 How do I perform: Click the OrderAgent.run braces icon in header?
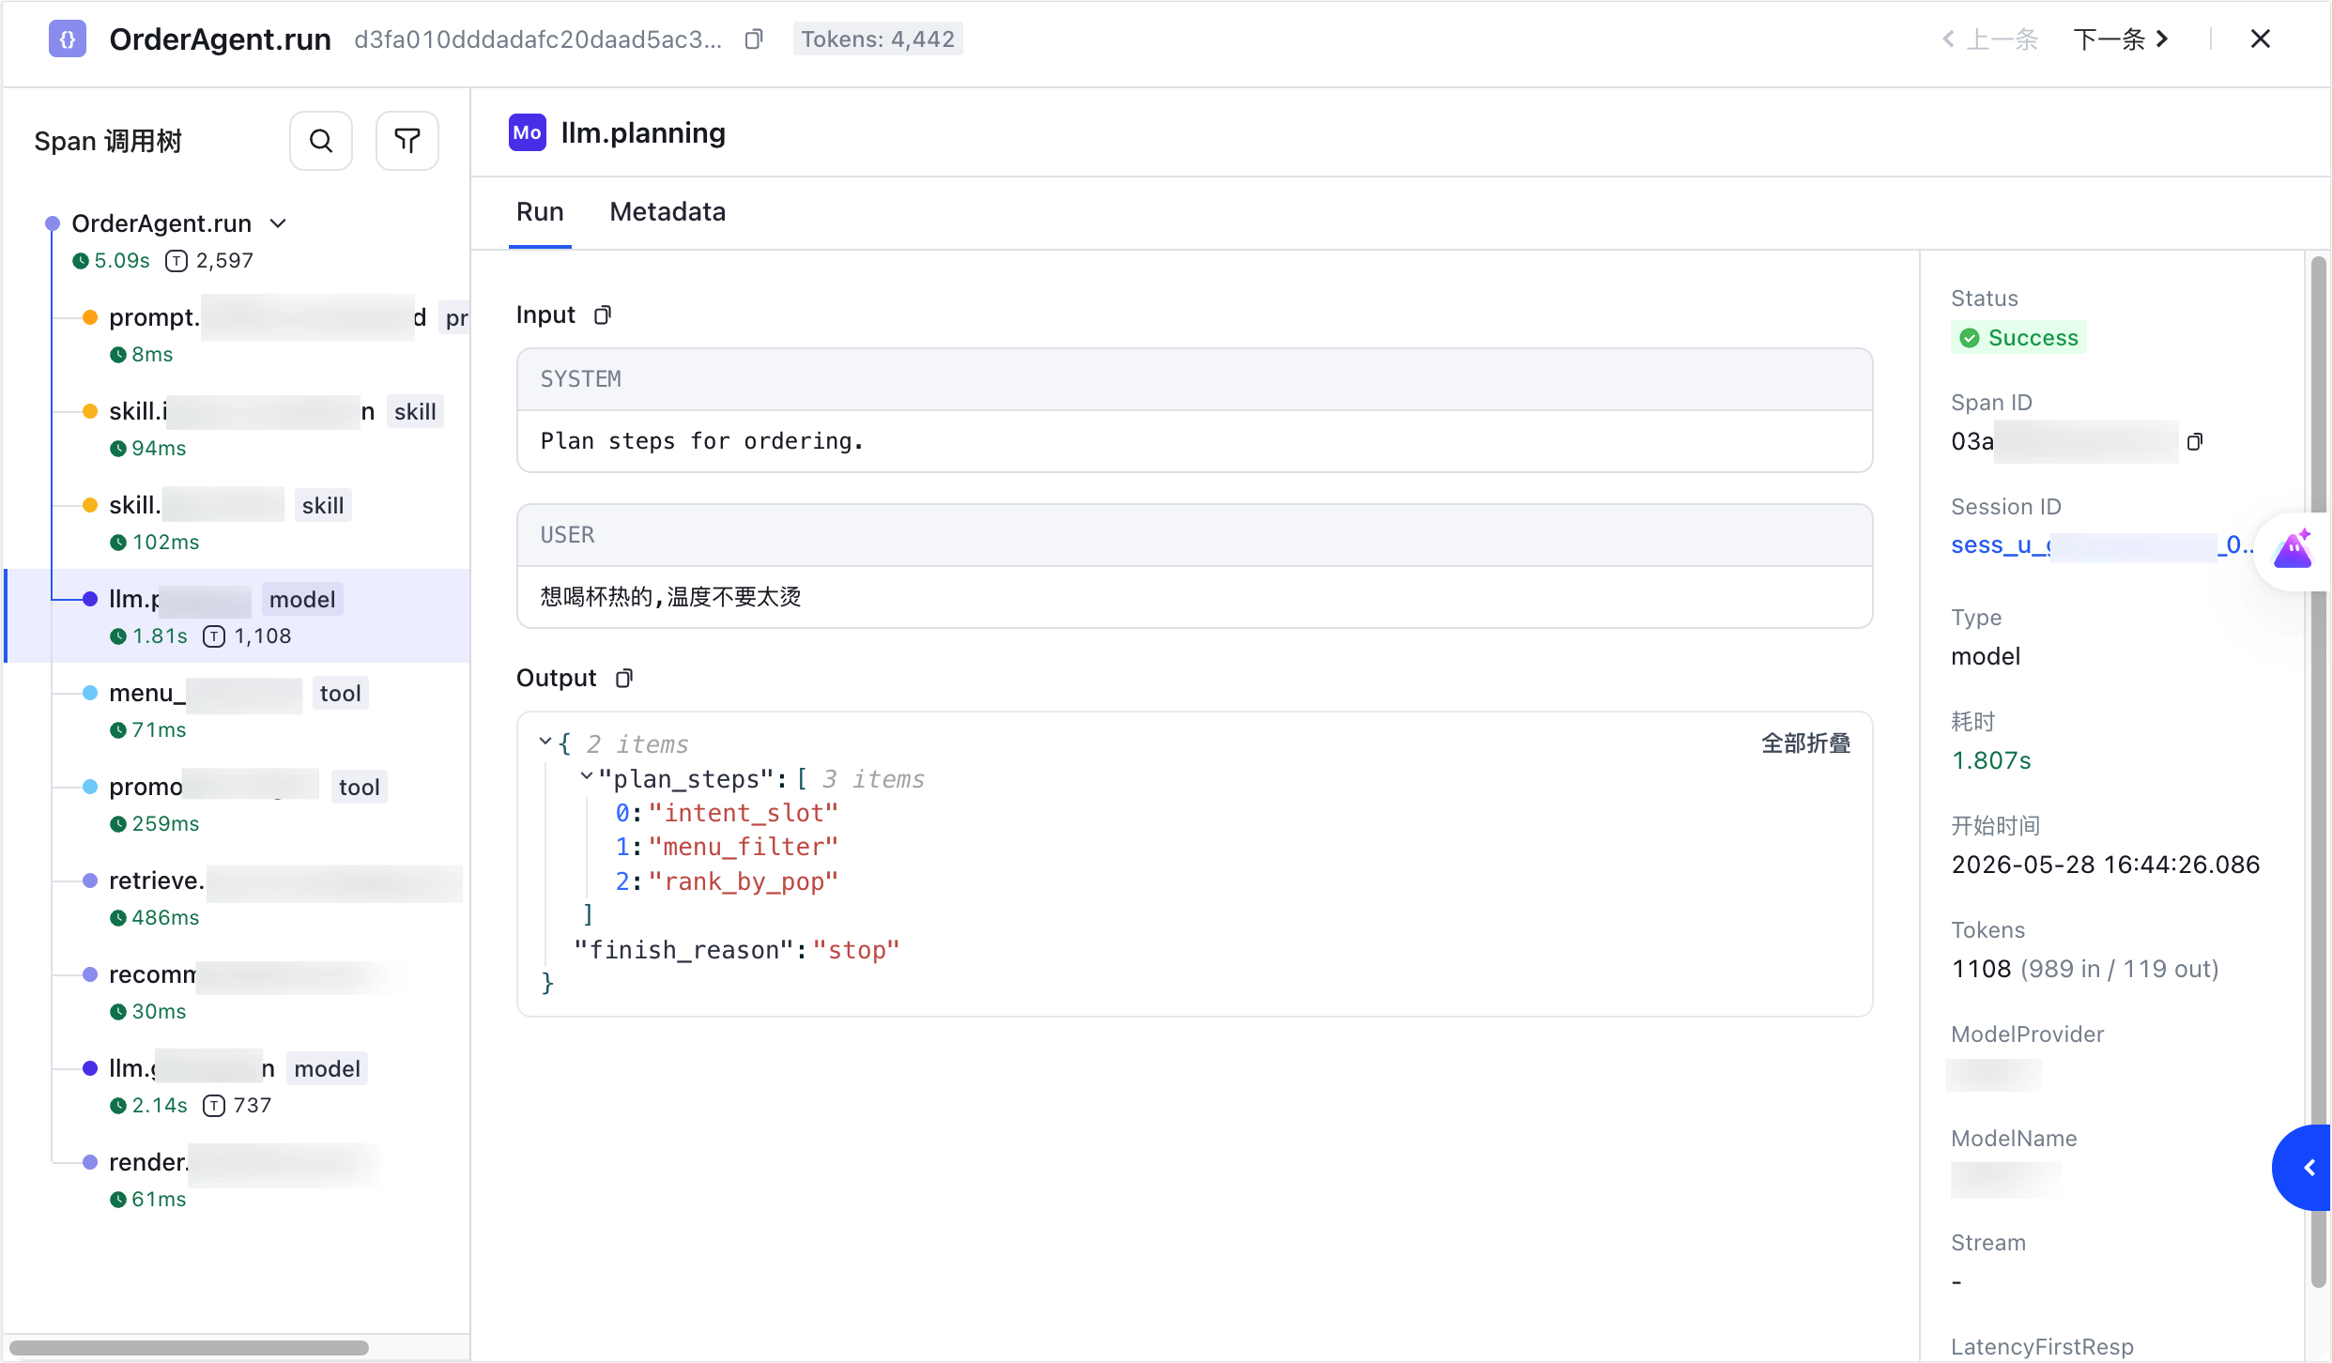coord(68,39)
